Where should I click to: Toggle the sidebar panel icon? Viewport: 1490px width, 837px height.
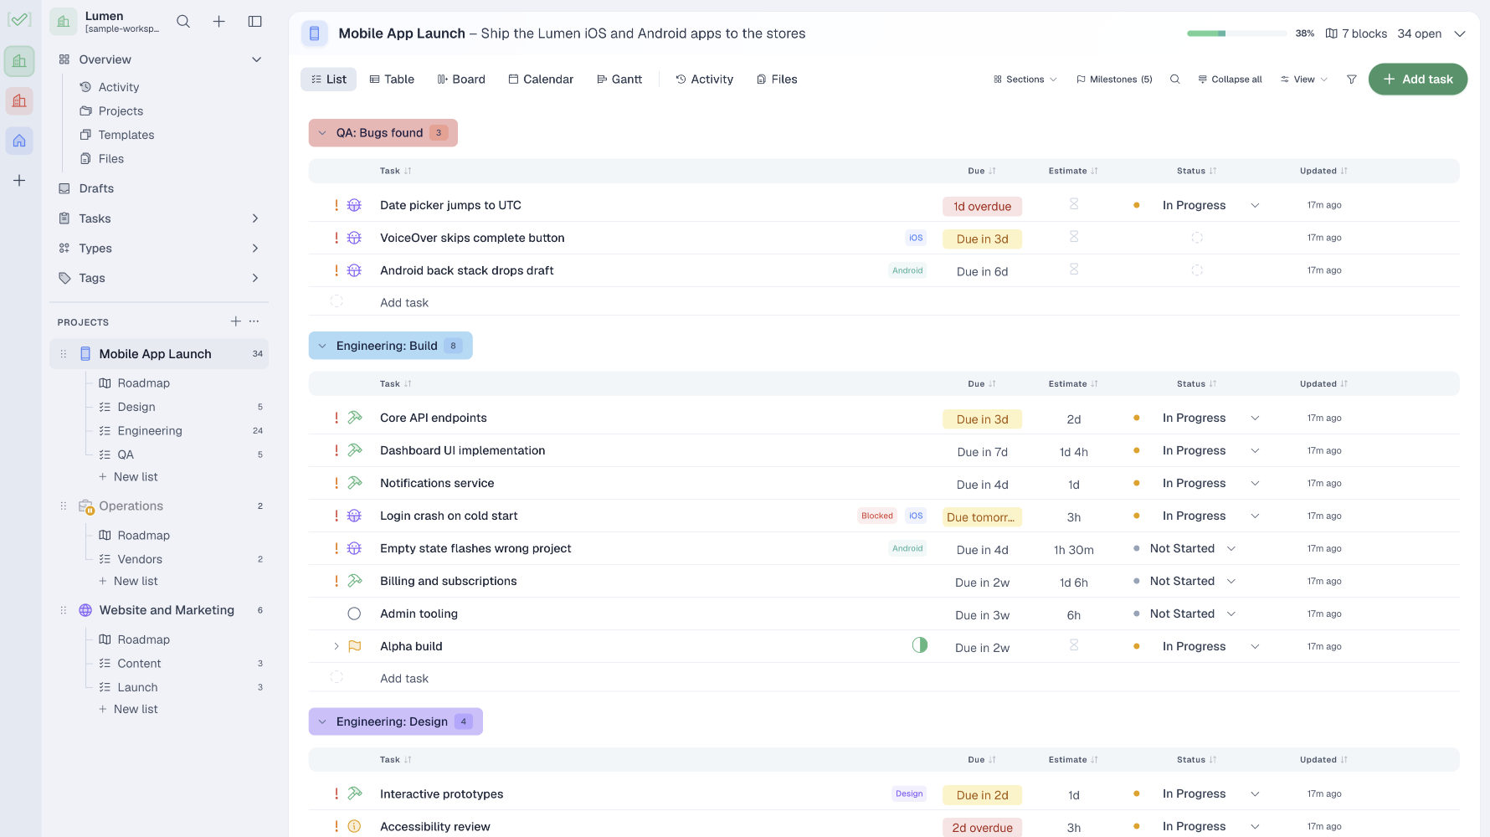(x=255, y=22)
